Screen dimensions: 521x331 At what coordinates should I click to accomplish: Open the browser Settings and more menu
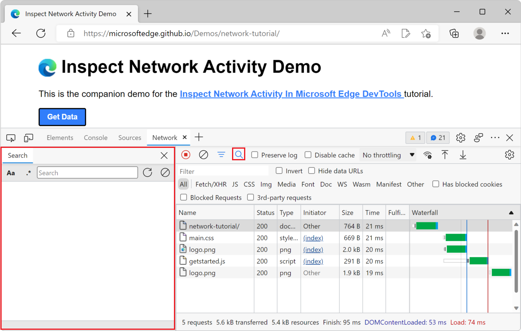[x=505, y=33]
